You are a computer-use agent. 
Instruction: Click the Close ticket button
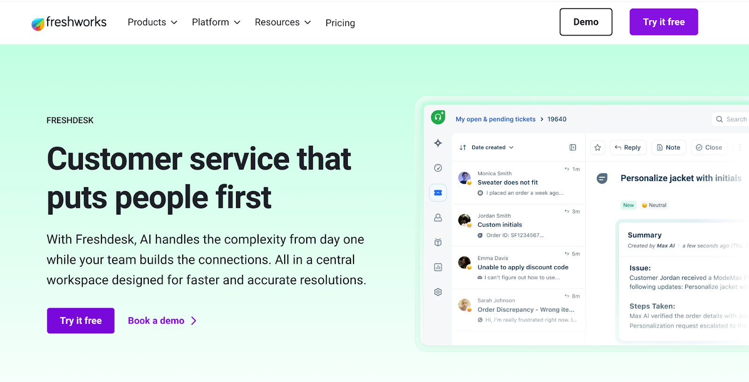[709, 147]
